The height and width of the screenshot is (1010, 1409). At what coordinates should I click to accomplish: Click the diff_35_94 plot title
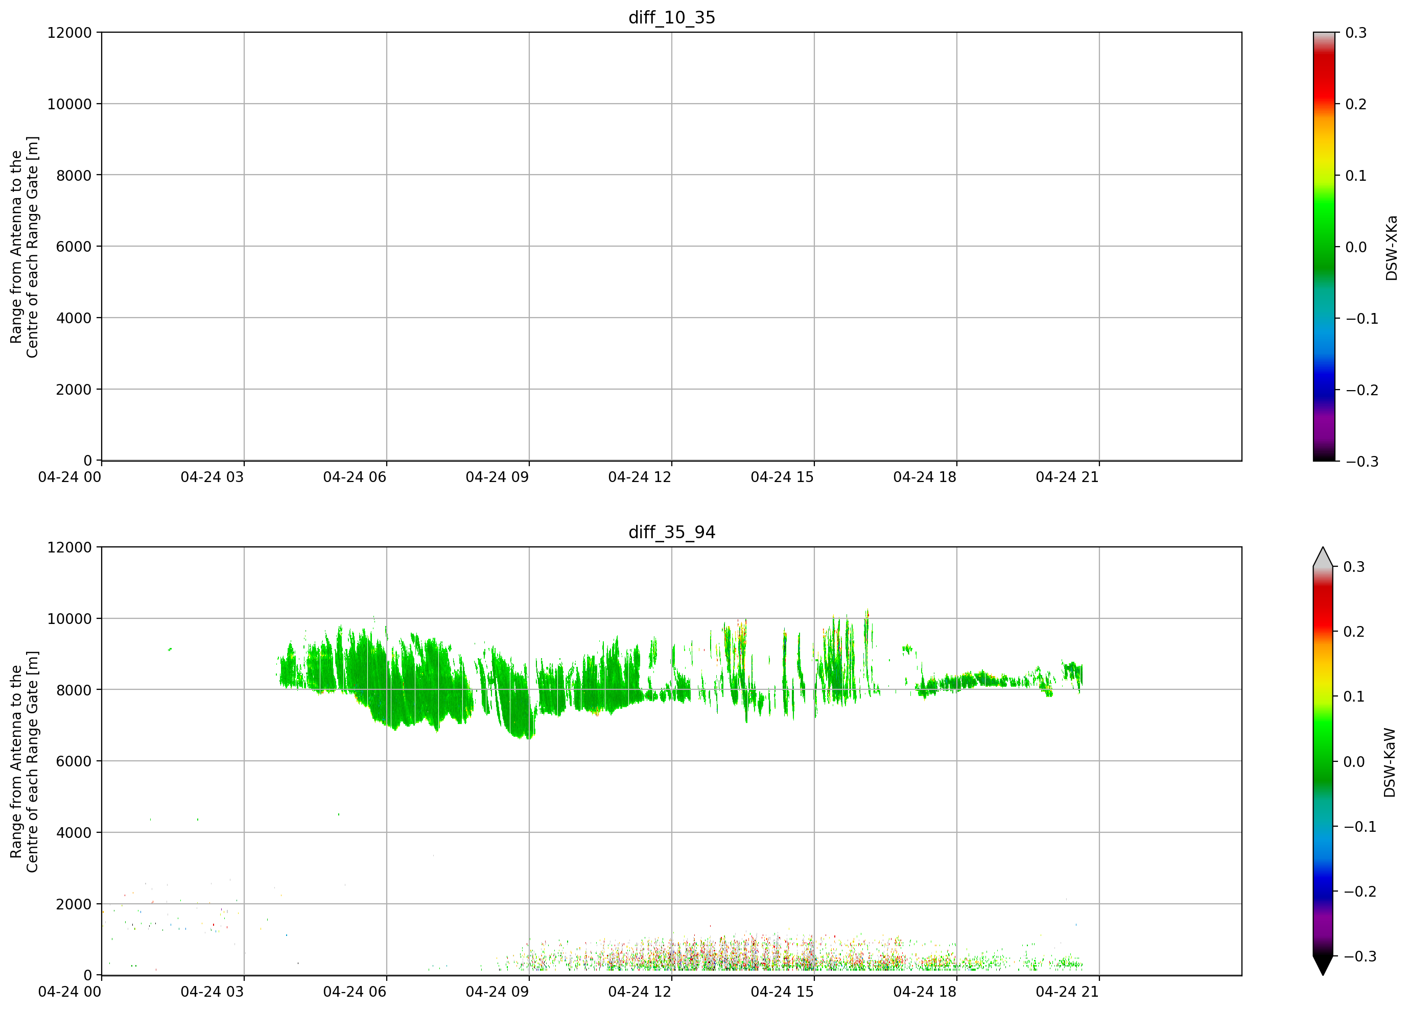[x=672, y=532]
